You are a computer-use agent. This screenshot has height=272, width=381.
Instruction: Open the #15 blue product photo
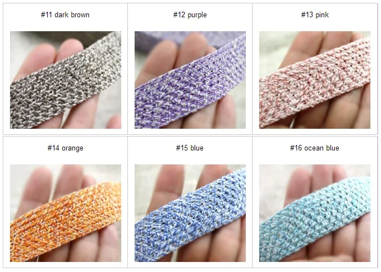(190, 213)
